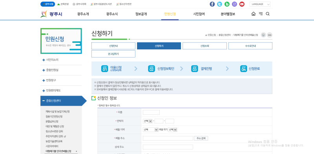Open the 광주소식 main menu
Screen dimensions: 314x154
(x=112, y=14)
